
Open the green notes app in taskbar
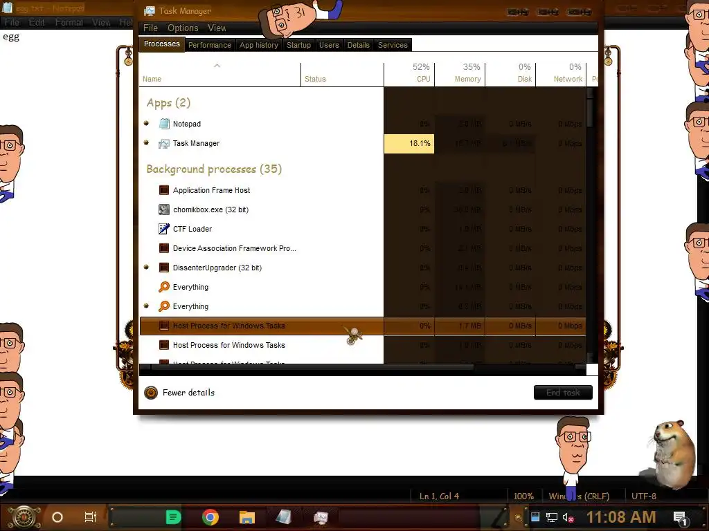[x=173, y=517]
